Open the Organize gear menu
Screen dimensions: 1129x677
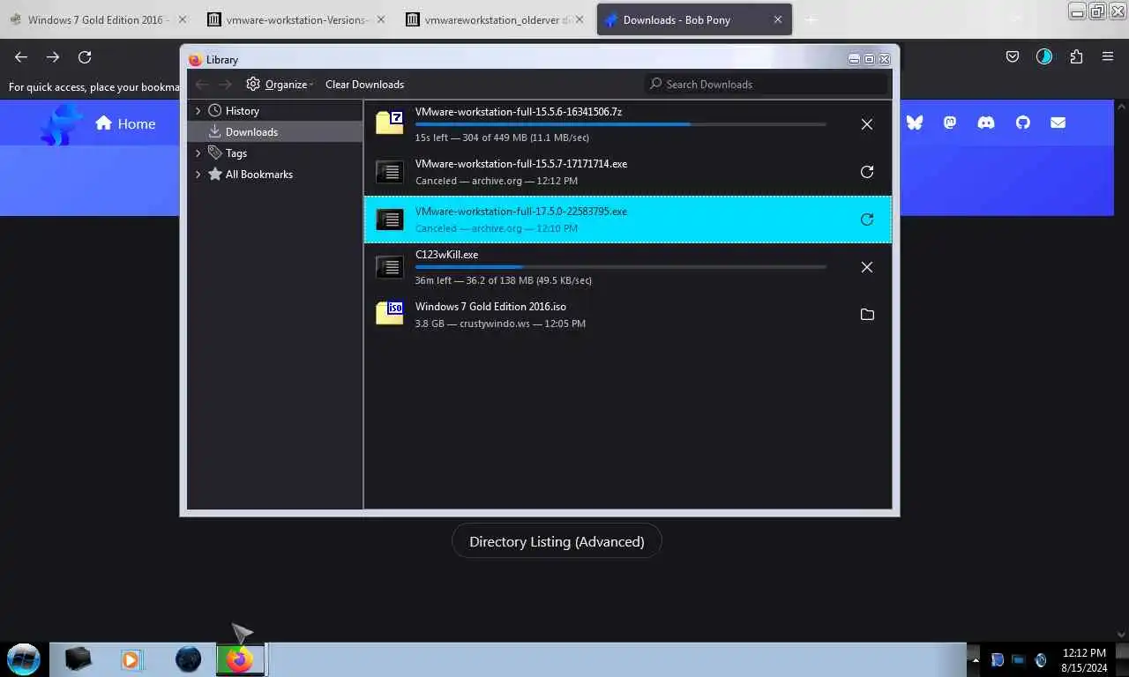(280, 84)
